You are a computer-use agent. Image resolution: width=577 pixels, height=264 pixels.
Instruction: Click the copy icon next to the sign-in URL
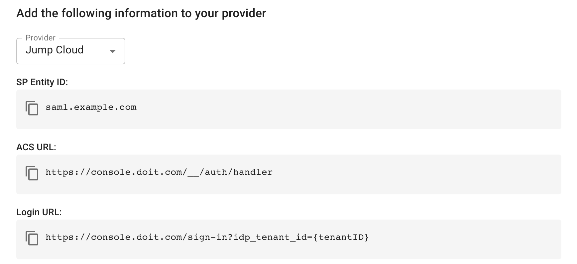pos(32,238)
